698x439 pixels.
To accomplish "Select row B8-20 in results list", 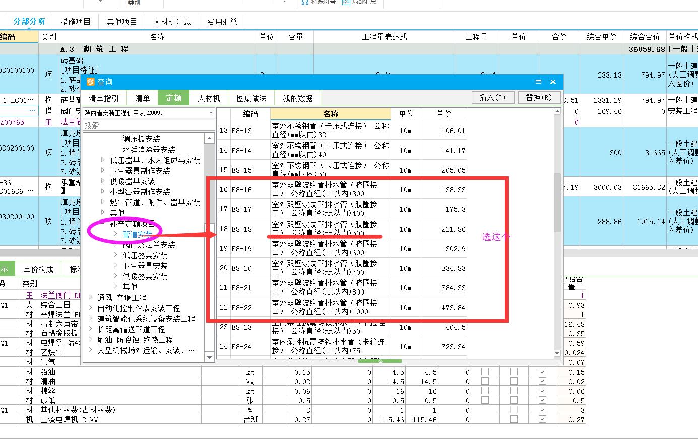I will pyautogui.click(x=342, y=268).
